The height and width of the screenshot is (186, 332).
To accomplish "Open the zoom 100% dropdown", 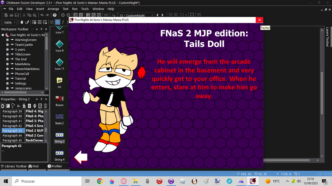I will (x=15, y=22).
